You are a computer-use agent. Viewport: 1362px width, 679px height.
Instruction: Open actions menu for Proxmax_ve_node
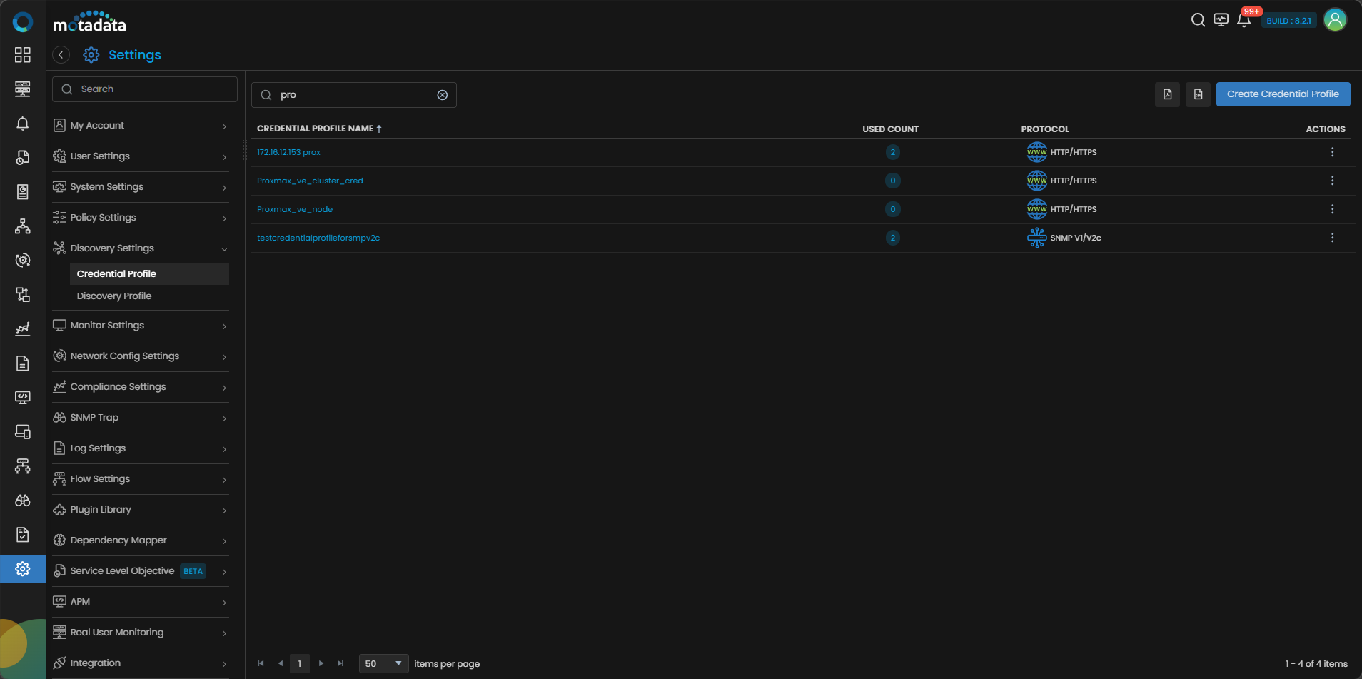[1332, 209]
